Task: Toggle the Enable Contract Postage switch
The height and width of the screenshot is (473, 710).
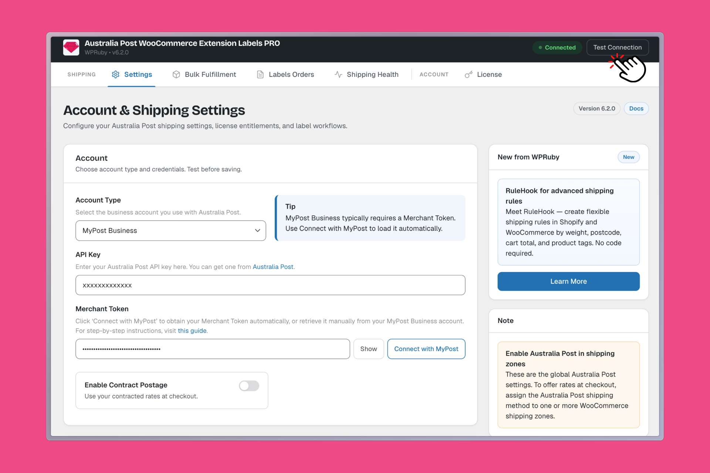Action: point(249,386)
